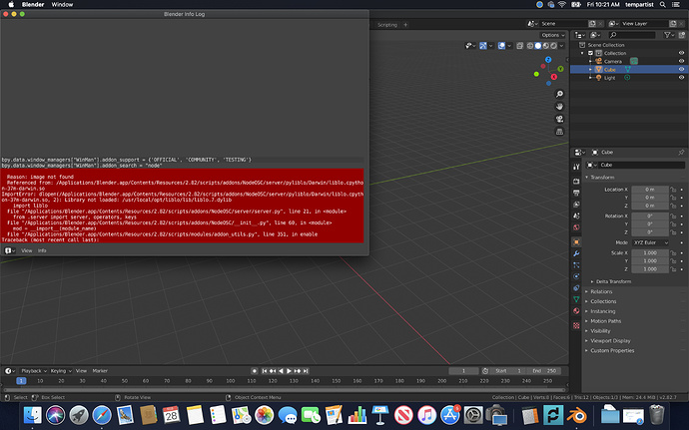Hide the Camera in viewport
The width and height of the screenshot is (689, 430).
point(681,61)
